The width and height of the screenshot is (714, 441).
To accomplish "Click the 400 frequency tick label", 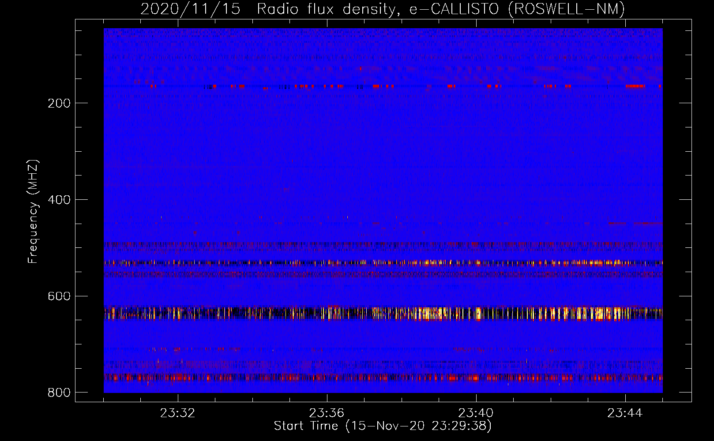I will point(59,200).
